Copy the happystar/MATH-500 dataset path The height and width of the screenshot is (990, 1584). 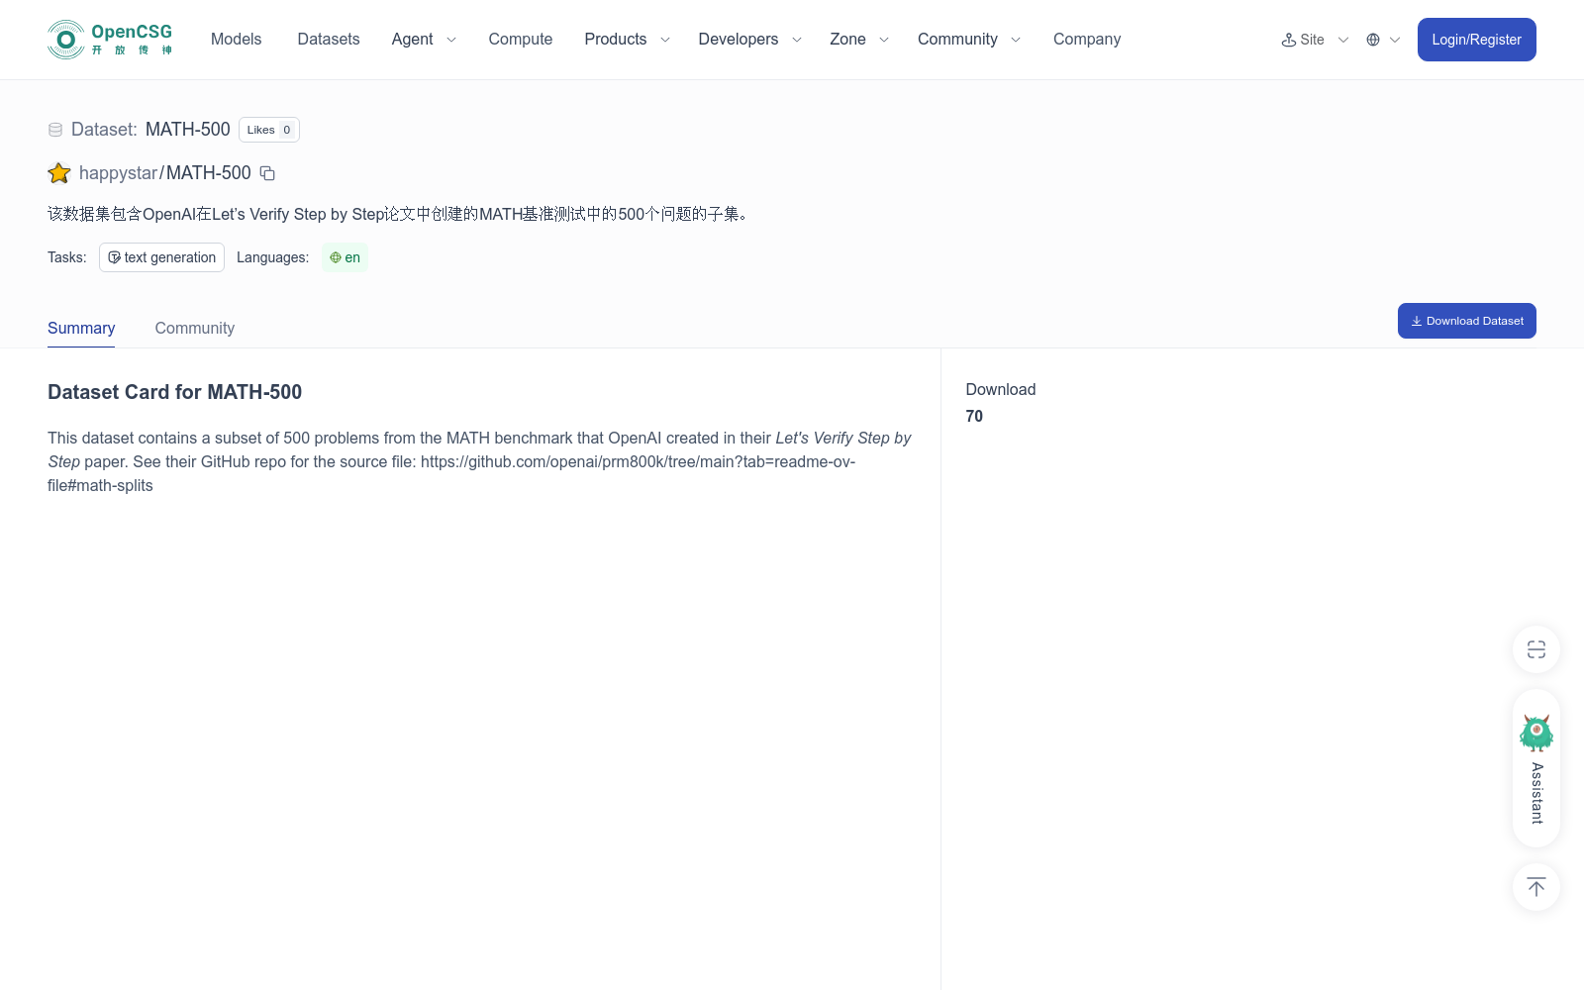tap(267, 173)
